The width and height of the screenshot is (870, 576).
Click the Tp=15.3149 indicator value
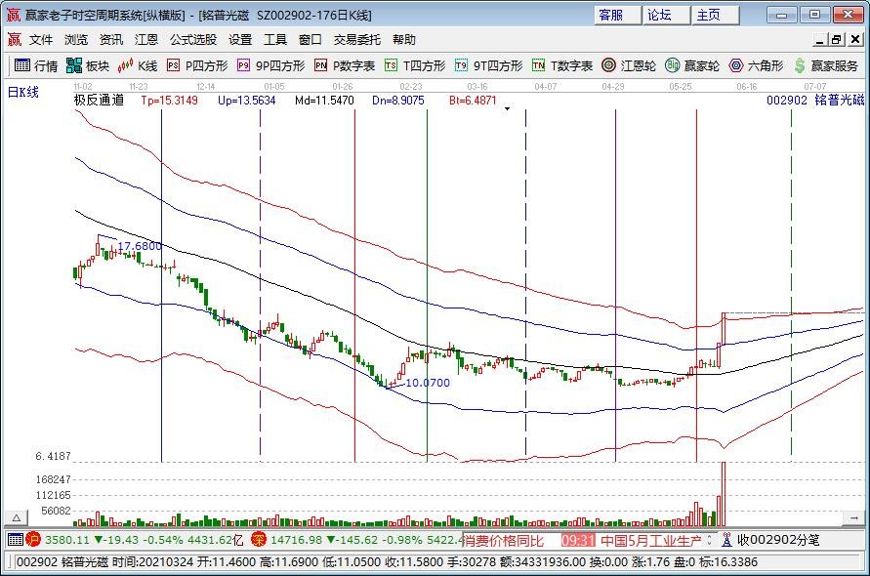(x=169, y=101)
